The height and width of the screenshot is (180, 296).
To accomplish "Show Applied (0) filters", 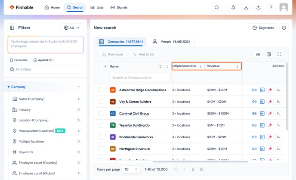I will (43, 60).
